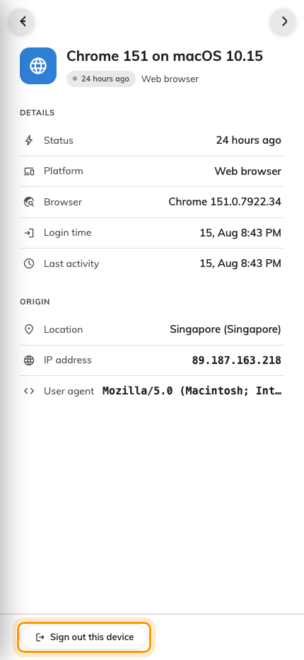This screenshot has width=304, height=660.
Task: Click the lightning bolt Status icon
Action: coord(28,140)
